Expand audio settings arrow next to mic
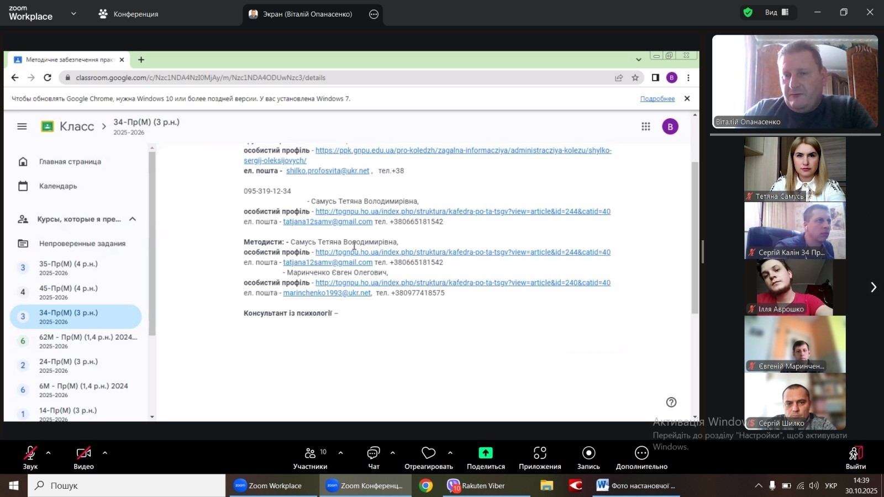This screenshot has width=884, height=497. (x=49, y=453)
